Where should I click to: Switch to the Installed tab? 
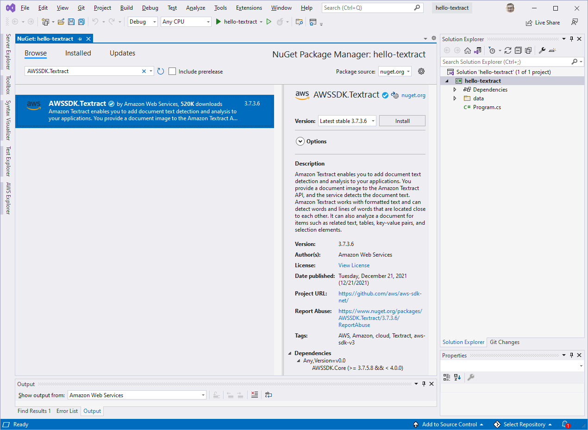coord(78,53)
